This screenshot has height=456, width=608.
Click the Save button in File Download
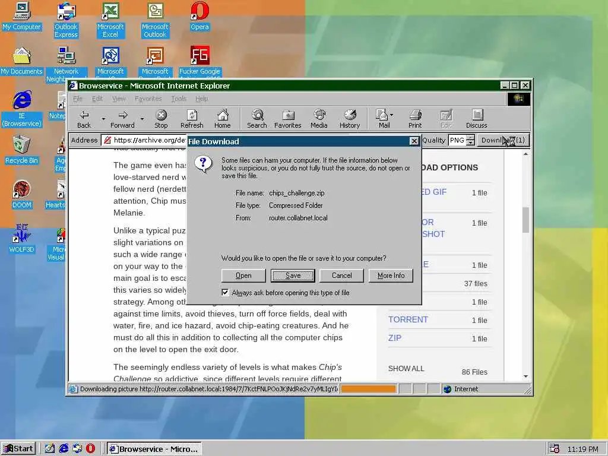(293, 275)
